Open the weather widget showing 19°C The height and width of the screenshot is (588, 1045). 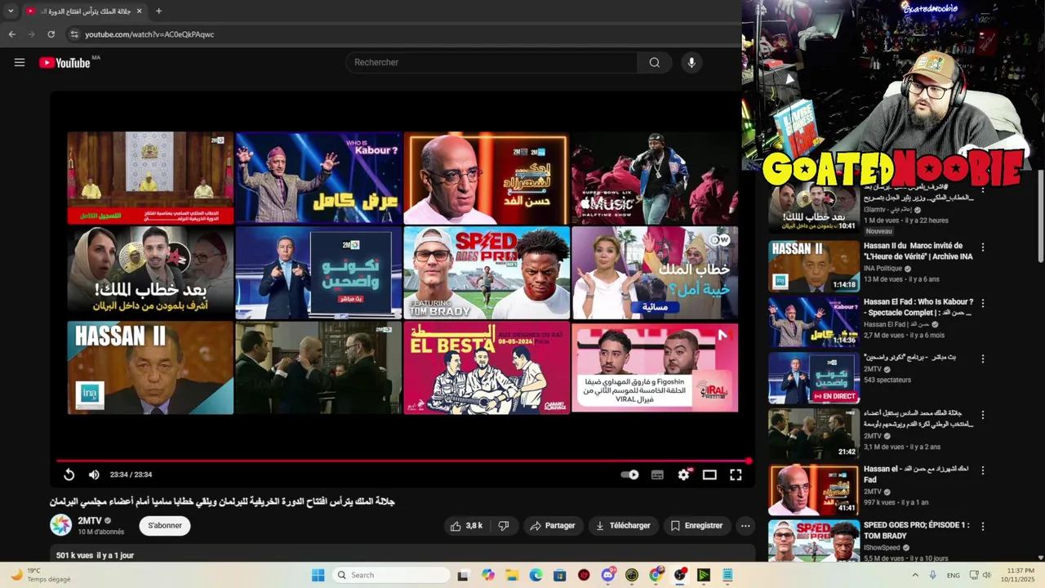(x=41, y=575)
